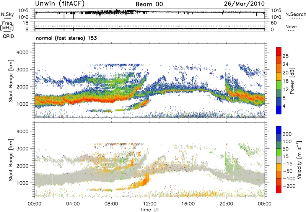Click the date "26/Mar/2010"

click(244, 4)
